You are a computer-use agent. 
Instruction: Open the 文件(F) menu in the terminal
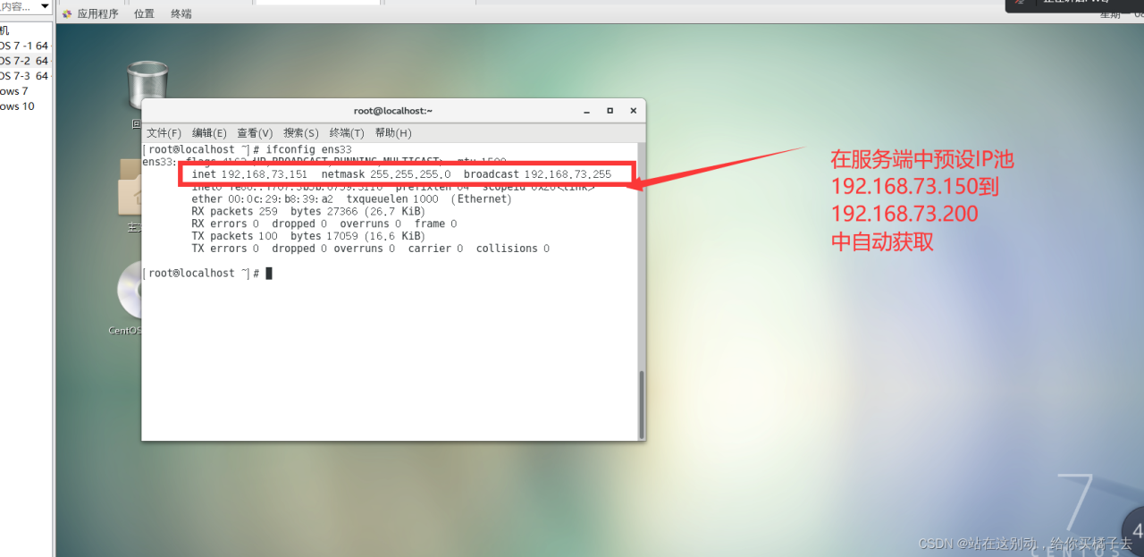[164, 133]
